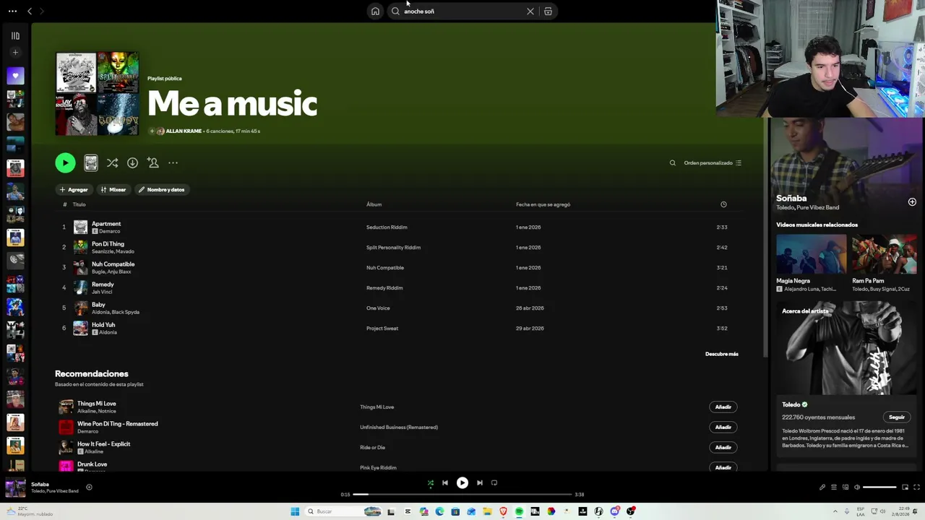The width and height of the screenshot is (925, 520).
Task: Open 'Magia Negra' related music video
Action: [x=811, y=253]
